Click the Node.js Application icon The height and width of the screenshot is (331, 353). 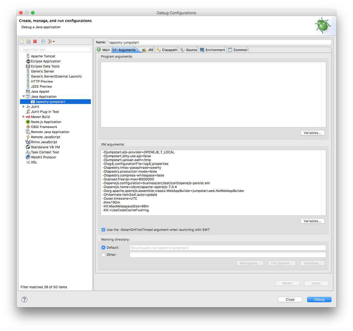coord(28,122)
